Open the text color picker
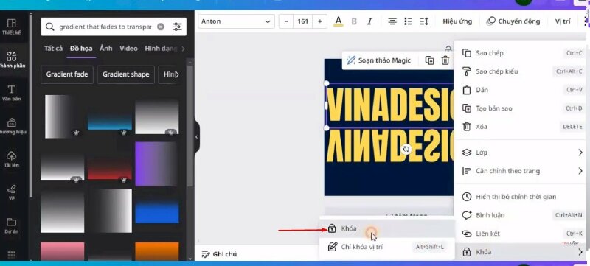590x266 pixels. pos(339,21)
